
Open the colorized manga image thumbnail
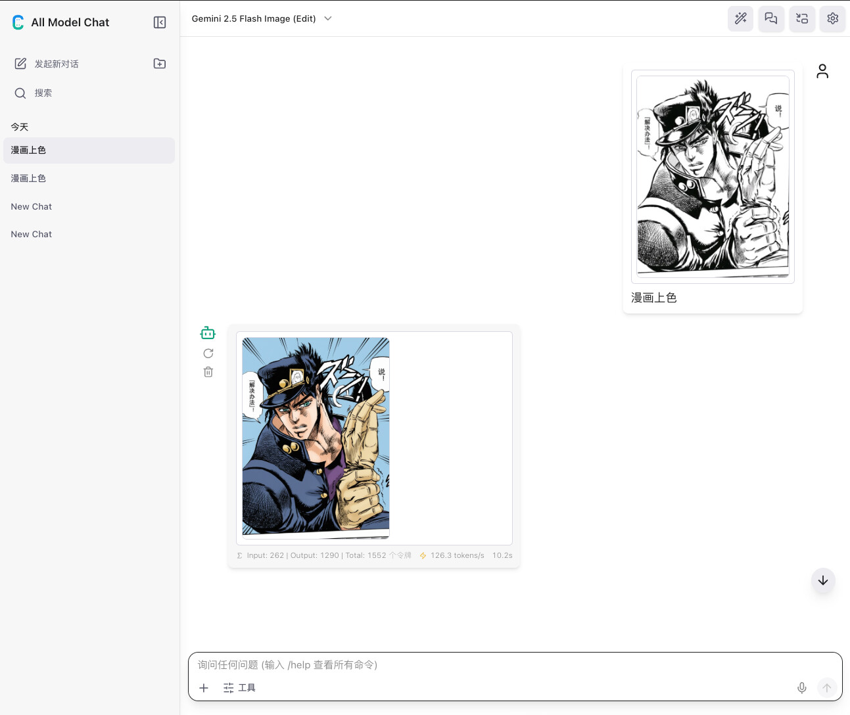pos(316,438)
